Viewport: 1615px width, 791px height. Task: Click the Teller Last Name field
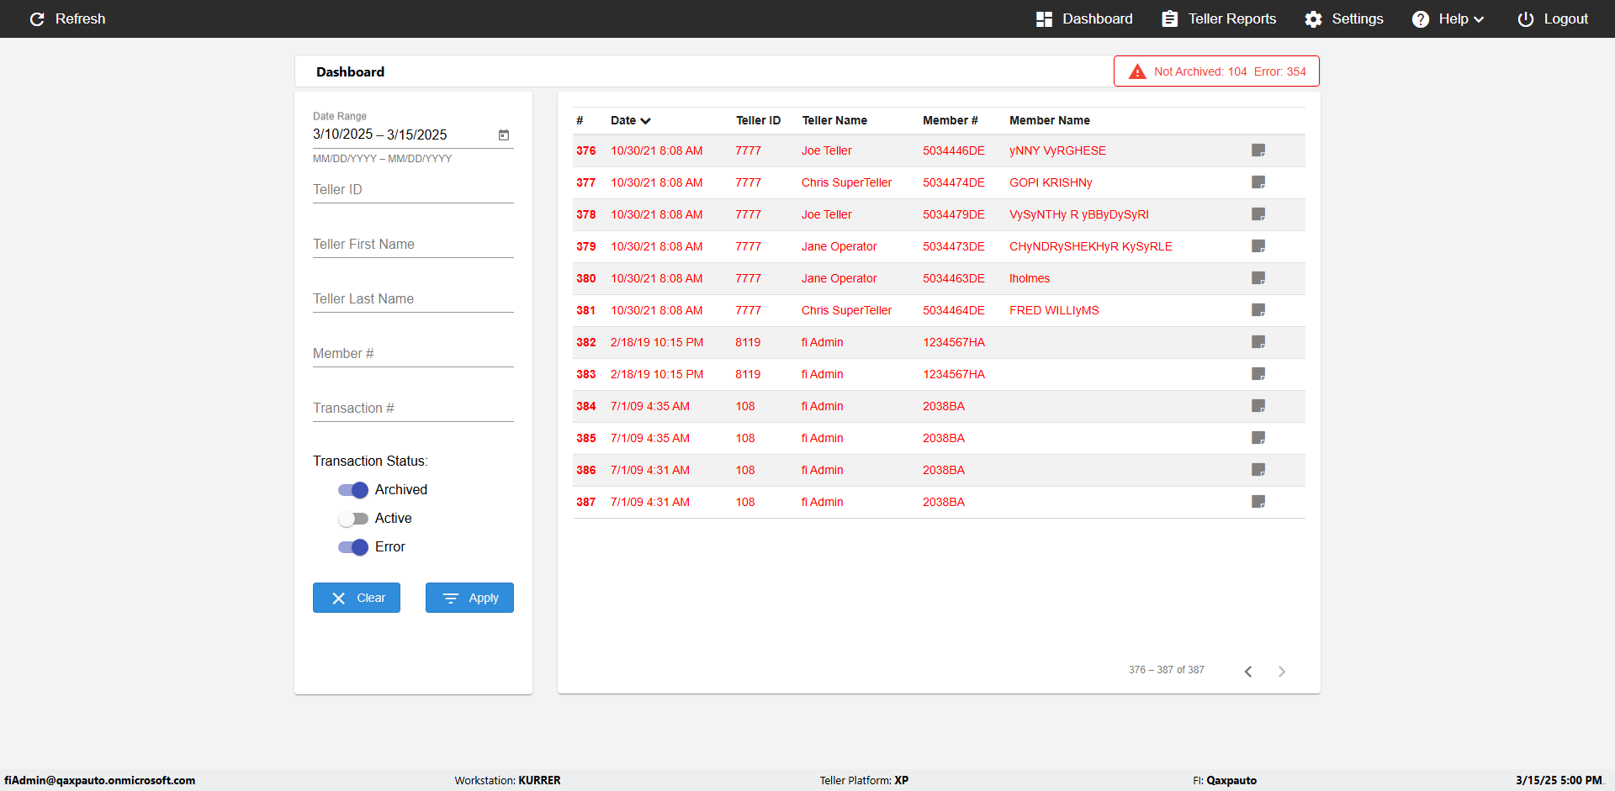[x=413, y=299]
